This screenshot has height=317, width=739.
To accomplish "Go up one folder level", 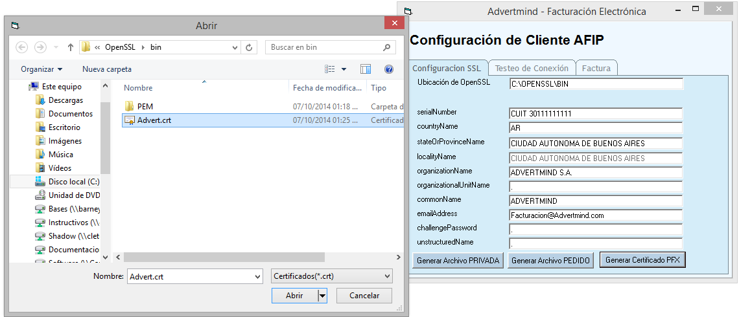I will [x=71, y=47].
